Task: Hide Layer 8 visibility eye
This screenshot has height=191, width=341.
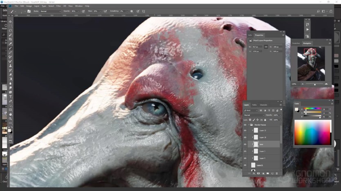Action: (245, 165)
